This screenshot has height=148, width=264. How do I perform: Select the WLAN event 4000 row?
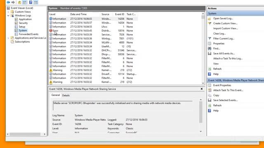(93, 43)
